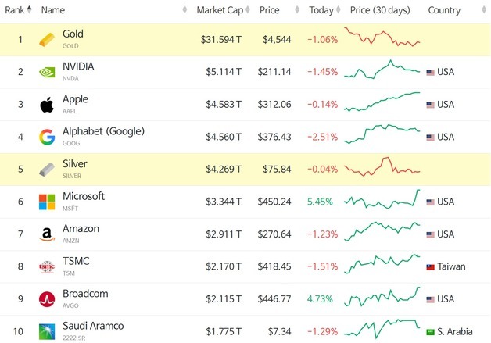Screen dimensions: 491x343
Task: Click the Name column header
Action: point(53,10)
